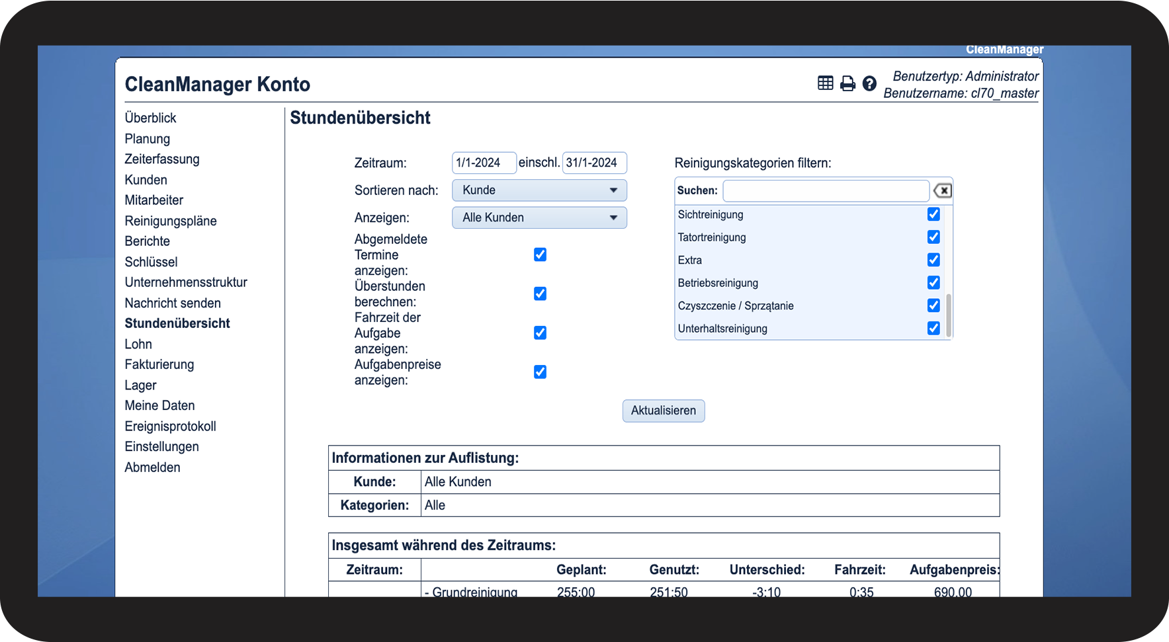Toggle the Betriebsreinigung category checkbox
Viewport: 1169px width, 642px height.
tap(933, 282)
